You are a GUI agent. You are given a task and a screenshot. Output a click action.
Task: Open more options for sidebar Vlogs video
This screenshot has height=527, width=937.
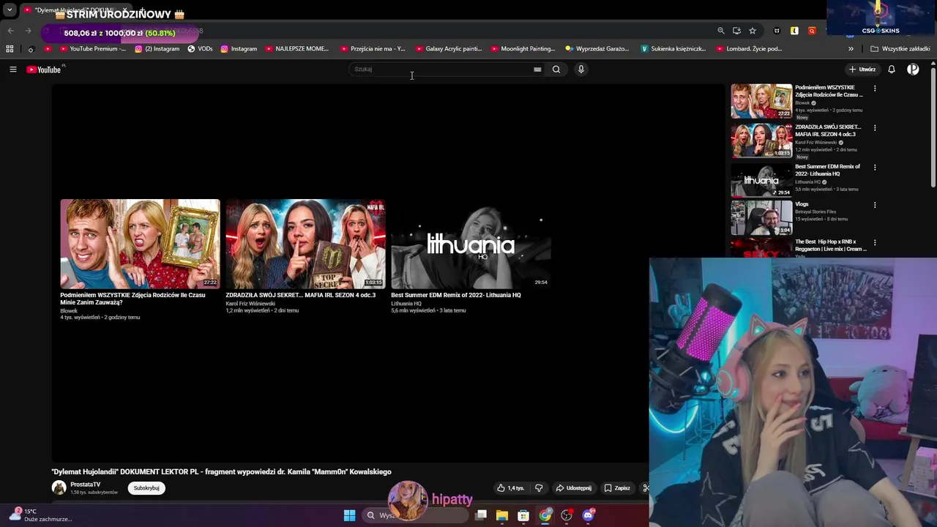[x=875, y=205]
